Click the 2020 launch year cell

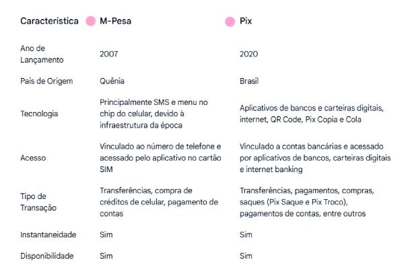tap(248, 54)
